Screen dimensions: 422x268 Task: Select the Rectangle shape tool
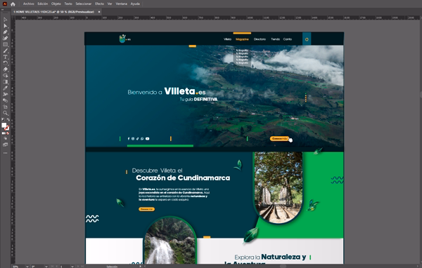[x=5, y=44]
